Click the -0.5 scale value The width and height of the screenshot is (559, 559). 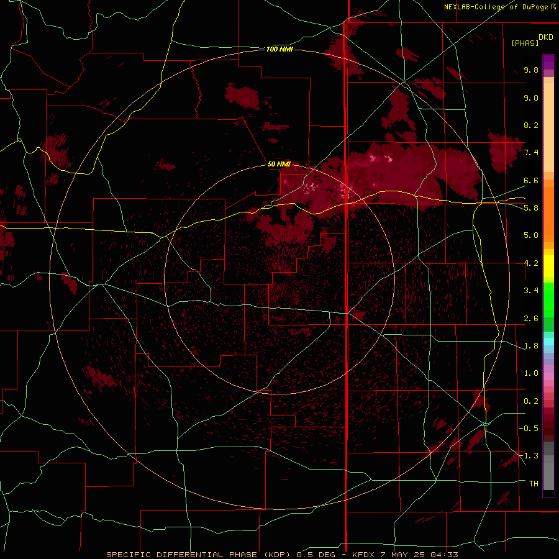tap(529, 429)
